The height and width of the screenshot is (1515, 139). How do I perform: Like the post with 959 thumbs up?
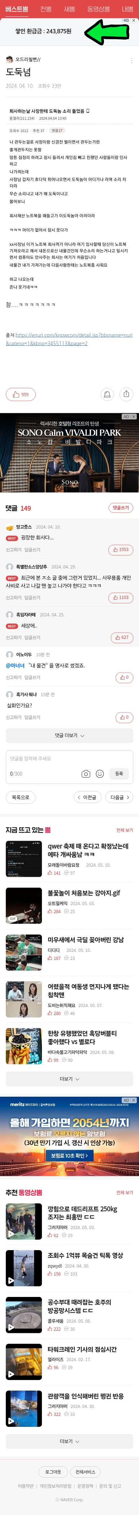pyautogui.click(x=21, y=395)
